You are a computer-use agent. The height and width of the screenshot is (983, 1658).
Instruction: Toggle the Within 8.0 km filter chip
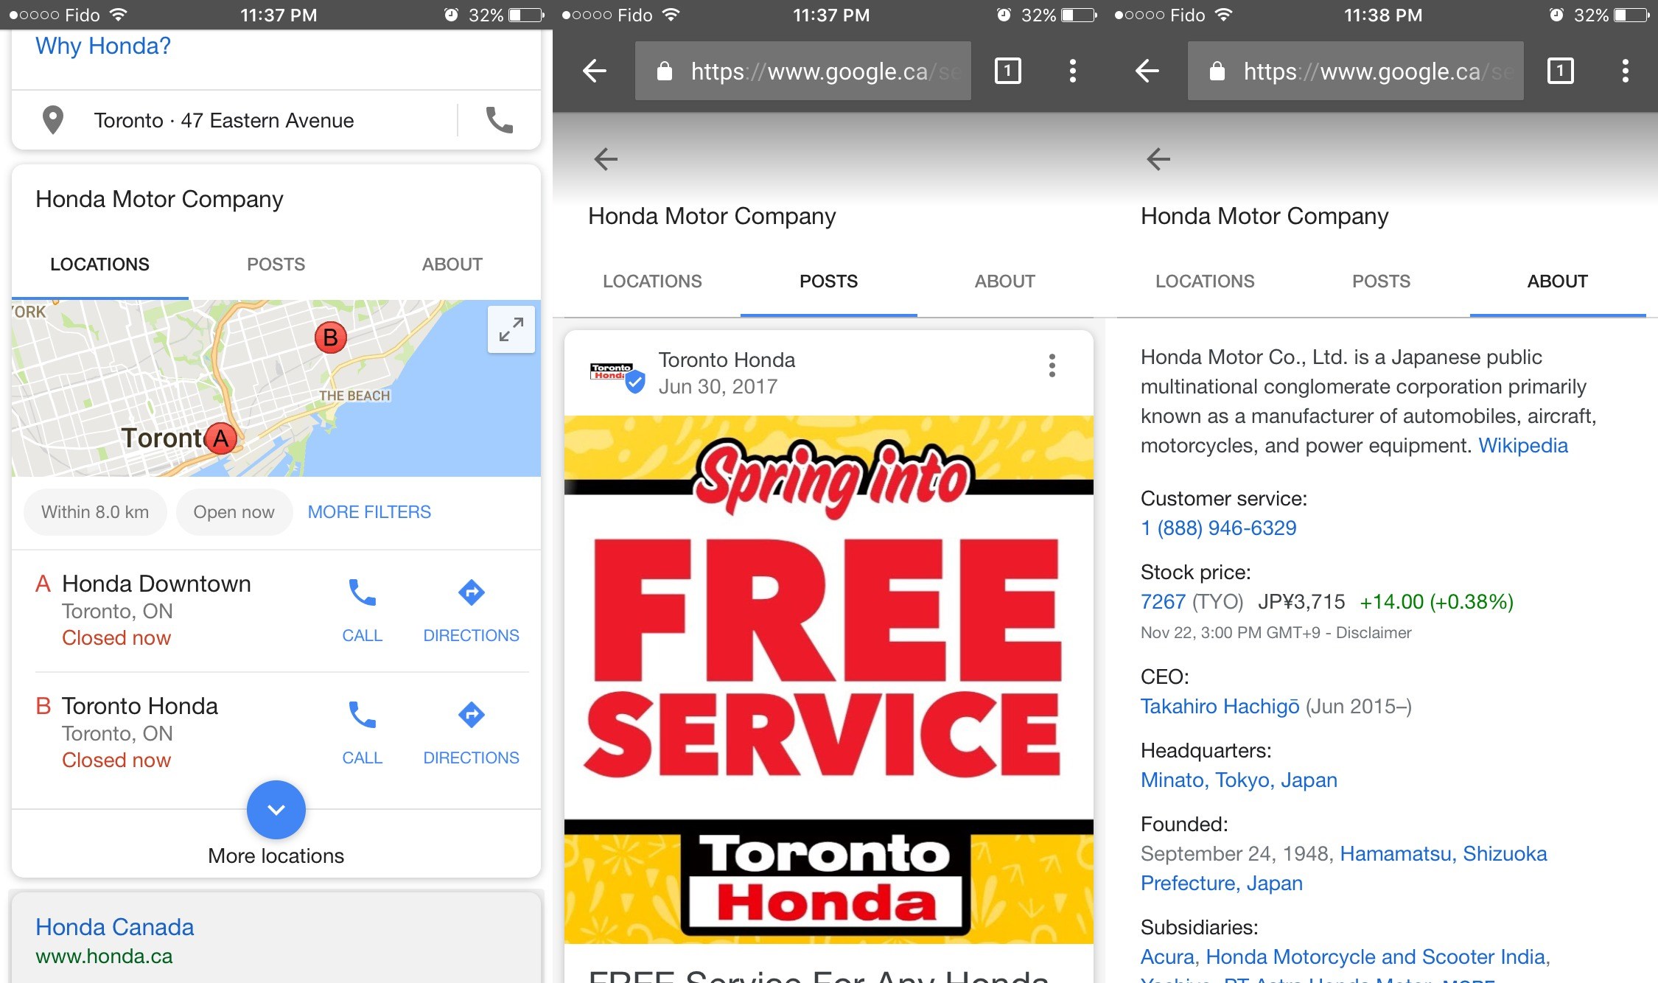pos(95,512)
